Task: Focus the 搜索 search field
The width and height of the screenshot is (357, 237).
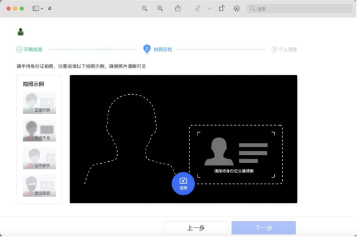Action: tap(299, 9)
